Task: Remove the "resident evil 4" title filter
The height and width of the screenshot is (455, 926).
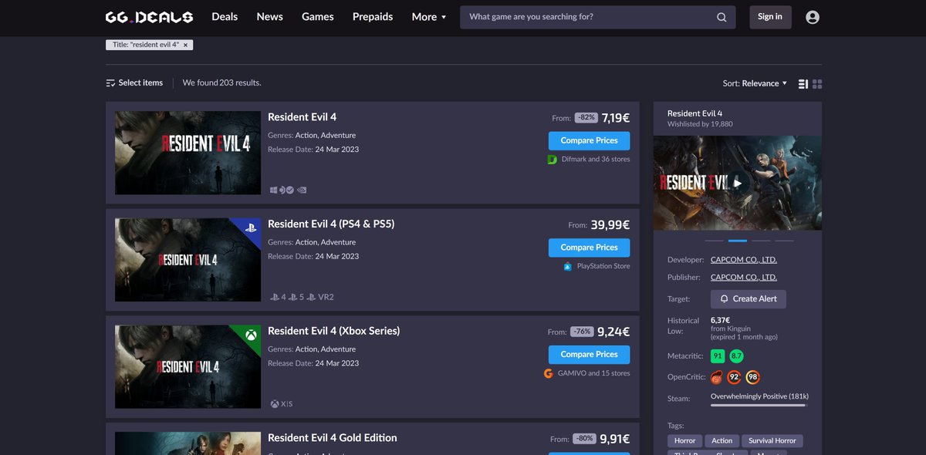Action: pyautogui.click(x=185, y=45)
